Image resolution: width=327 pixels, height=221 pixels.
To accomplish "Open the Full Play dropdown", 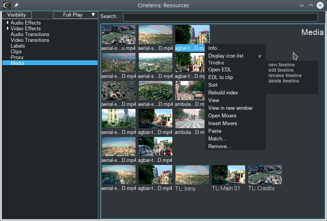I will coord(75,15).
